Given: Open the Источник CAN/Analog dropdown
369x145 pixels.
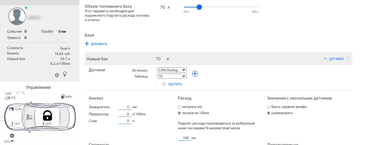Looking at the screenshot, I should (x=172, y=70).
